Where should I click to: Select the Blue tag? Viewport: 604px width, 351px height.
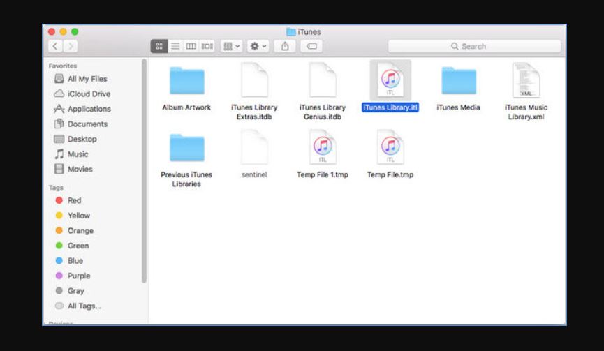tap(69, 260)
